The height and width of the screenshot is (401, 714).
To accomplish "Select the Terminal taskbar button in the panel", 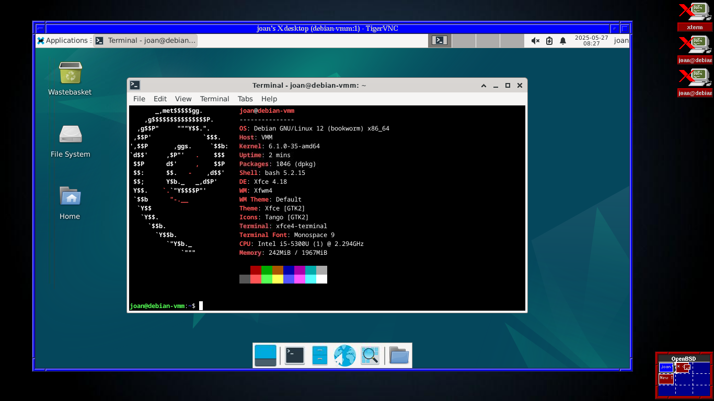I will click(146, 41).
